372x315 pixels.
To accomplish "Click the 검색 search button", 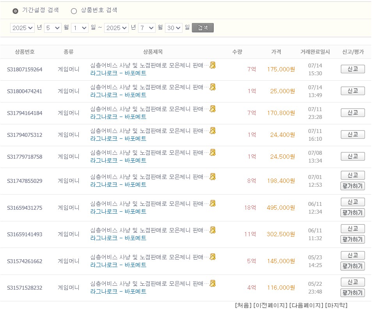I will click(x=202, y=28).
